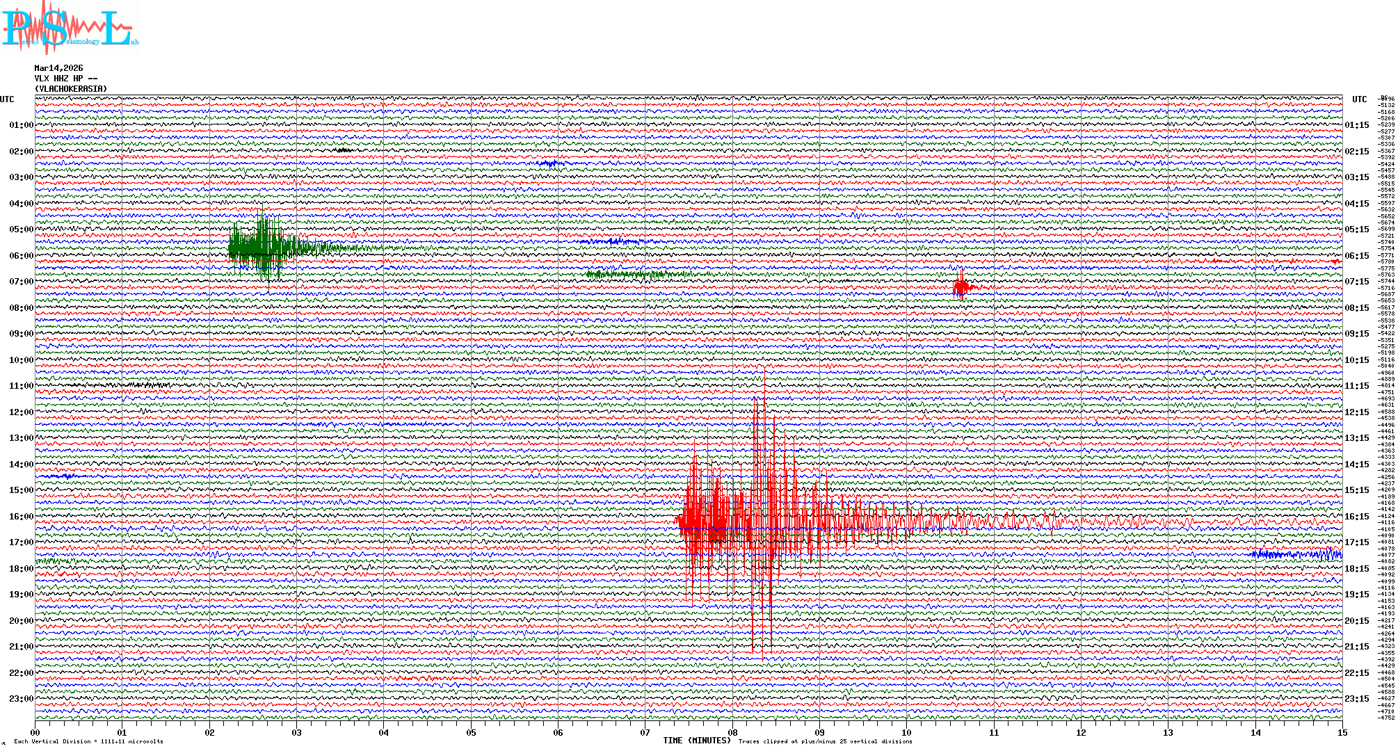Click the 05:00 hour label on left
1398x751 pixels.
pyautogui.click(x=21, y=229)
